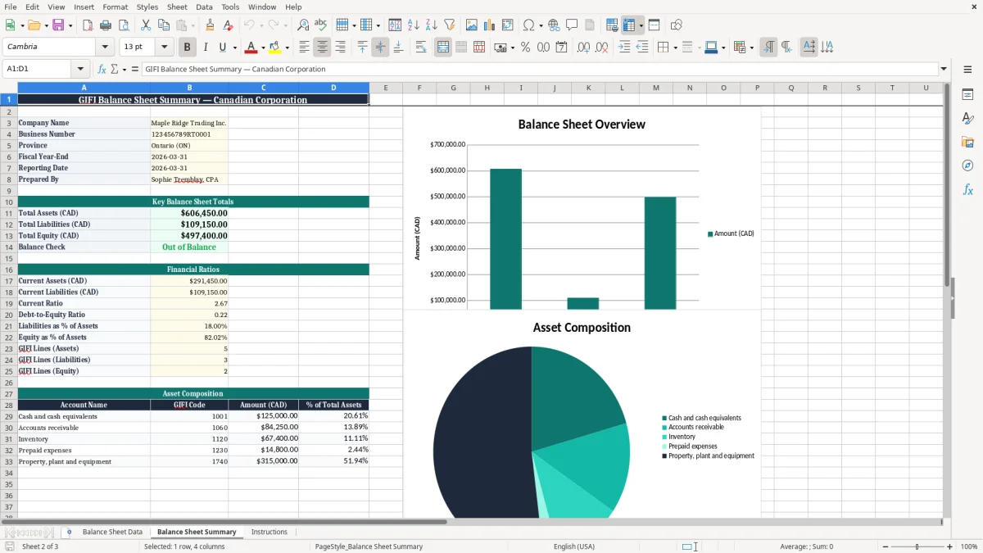Viewport: 983px width, 553px height.
Task: Click the Sort Descending icon
Action: tap(431, 25)
